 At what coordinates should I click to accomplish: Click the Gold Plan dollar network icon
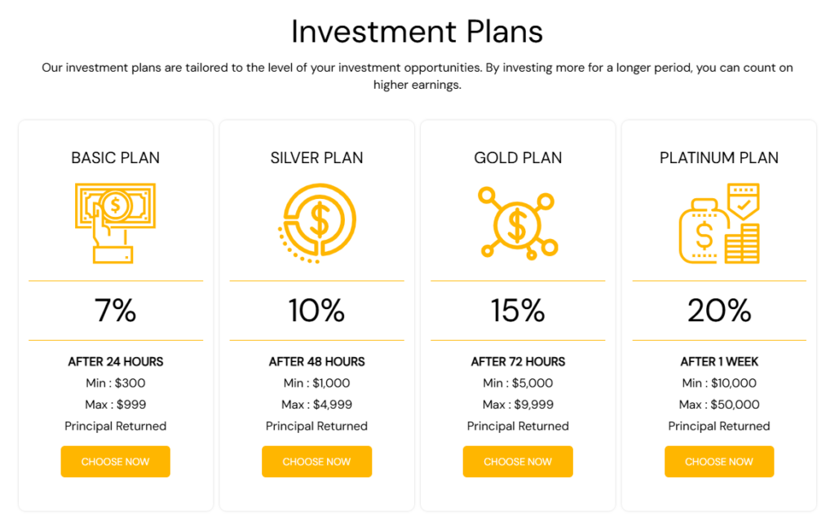[517, 223]
